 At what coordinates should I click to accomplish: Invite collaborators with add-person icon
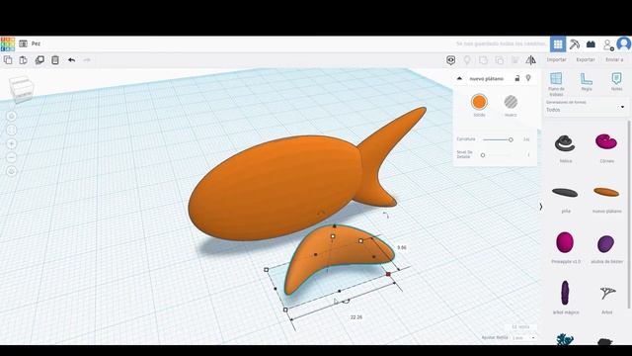click(608, 44)
